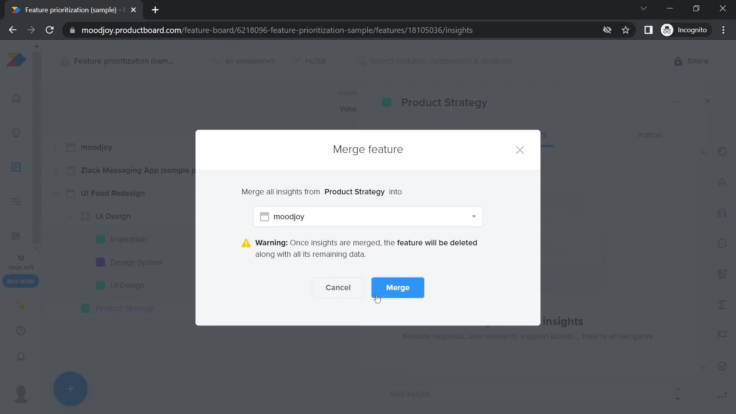Focus the Add insight input field
The width and height of the screenshot is (736, 414).
click(529, 394)
